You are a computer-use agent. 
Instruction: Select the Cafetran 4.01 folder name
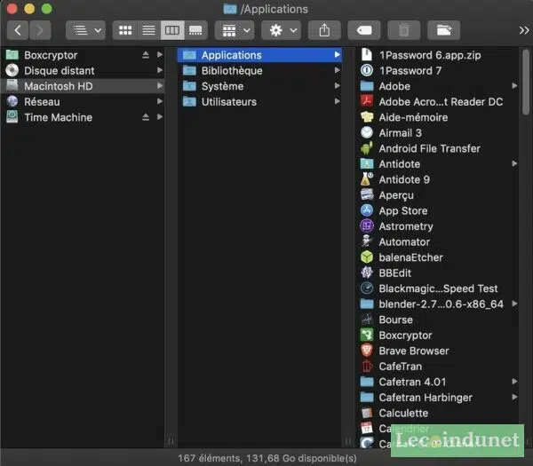point(412,382)
